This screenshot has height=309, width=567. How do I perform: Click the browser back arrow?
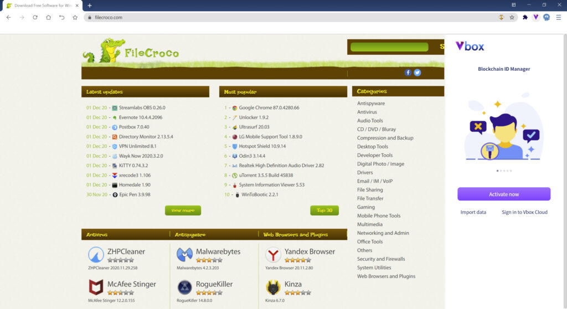point(9,17)
